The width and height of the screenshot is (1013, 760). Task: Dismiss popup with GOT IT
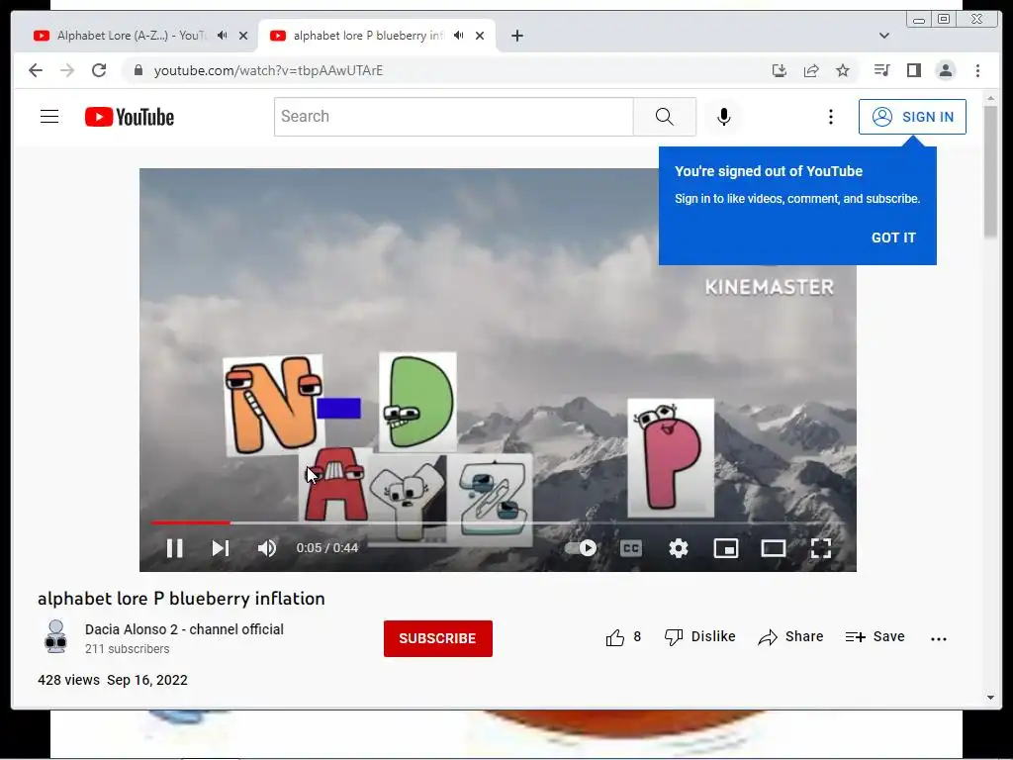(893, 237)
